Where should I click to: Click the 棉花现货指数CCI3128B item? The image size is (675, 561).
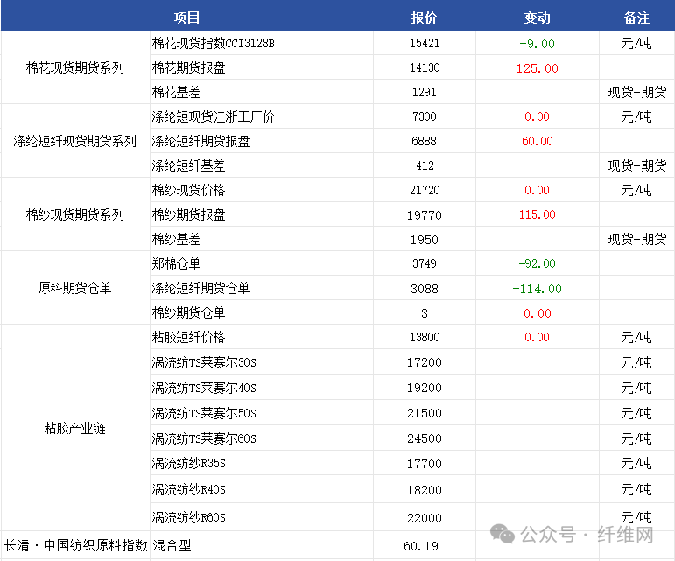pyautogui.click(x=213, y=43)
